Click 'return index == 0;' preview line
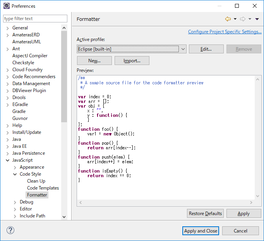Screen dimensions: 264x241 (109, 176)
